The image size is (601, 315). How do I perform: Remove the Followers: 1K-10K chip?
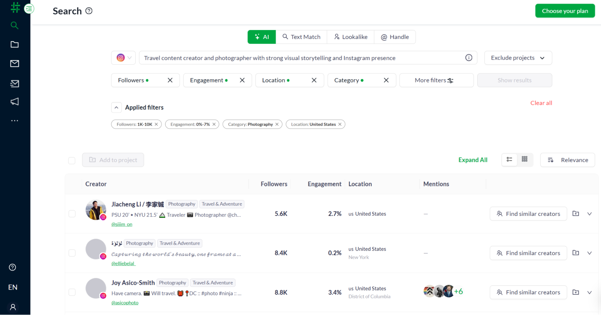coord(156,124)
